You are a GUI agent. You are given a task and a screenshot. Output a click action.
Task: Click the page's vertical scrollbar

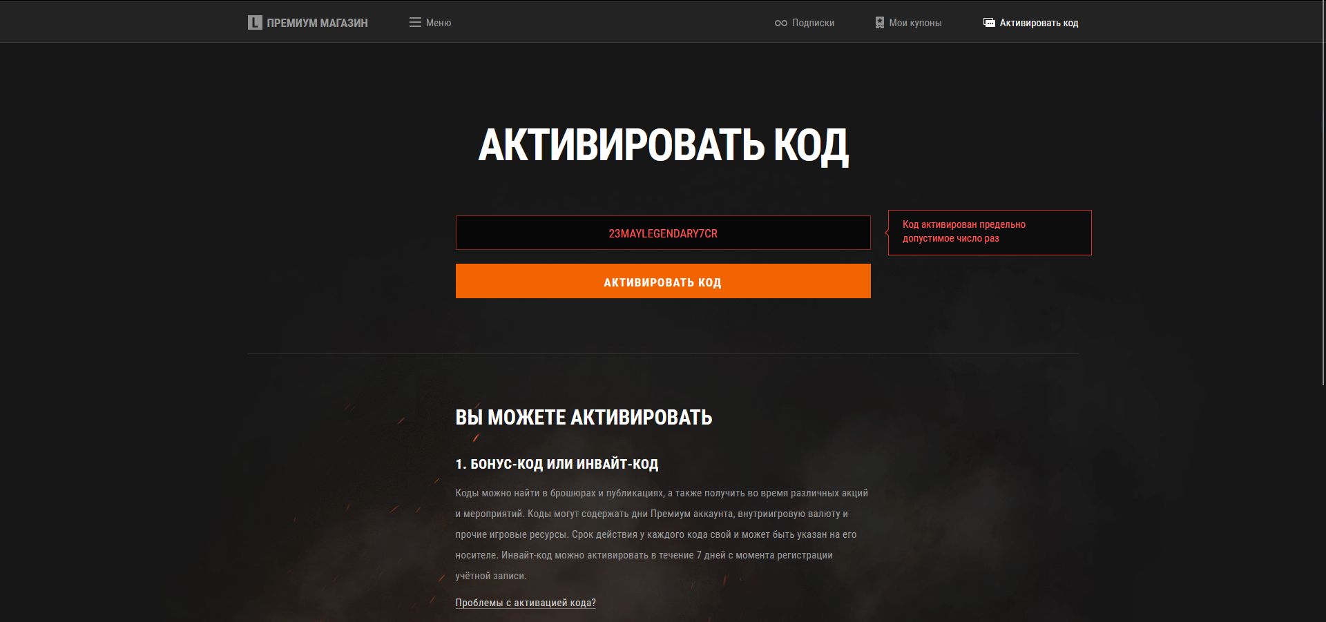[1323, 193]
